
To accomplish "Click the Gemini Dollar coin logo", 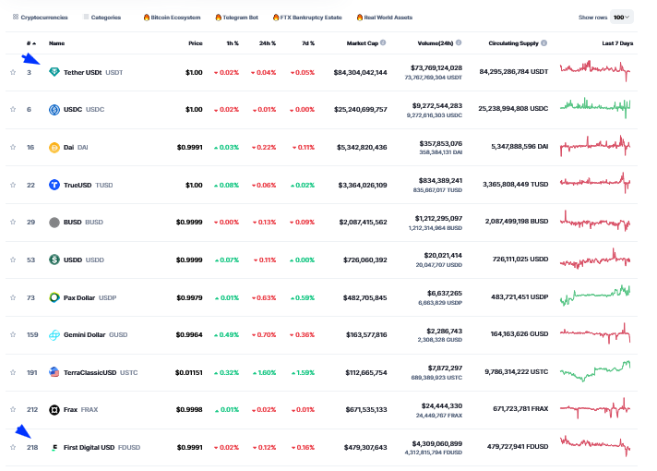I will click(x=54, y=334).
